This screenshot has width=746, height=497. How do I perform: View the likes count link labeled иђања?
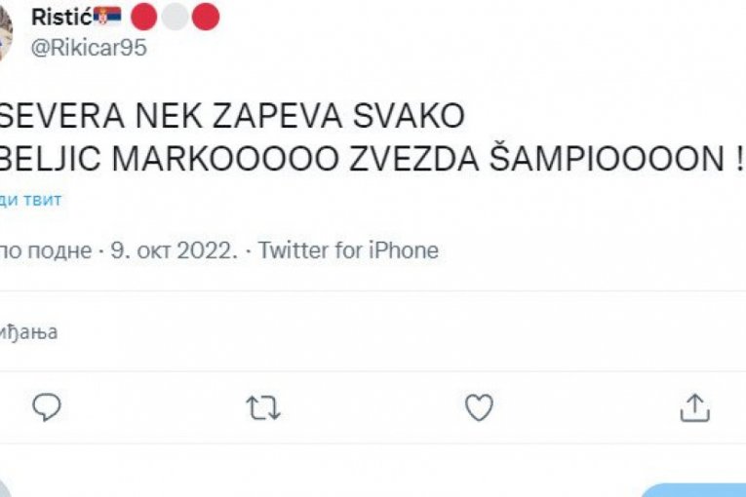pyautogui.click(x=28, y=331)
